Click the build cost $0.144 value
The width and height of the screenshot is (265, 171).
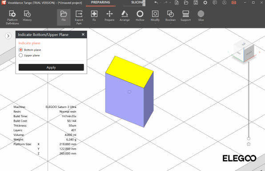pyautogui.click(x=72, y=121)
